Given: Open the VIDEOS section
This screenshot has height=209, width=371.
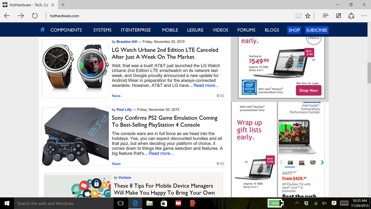Looking at the screenshot, I should (x=220, y=30).
